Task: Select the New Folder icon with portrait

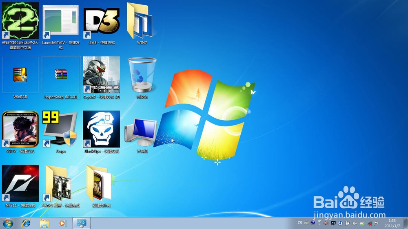Action: (100, 183)
